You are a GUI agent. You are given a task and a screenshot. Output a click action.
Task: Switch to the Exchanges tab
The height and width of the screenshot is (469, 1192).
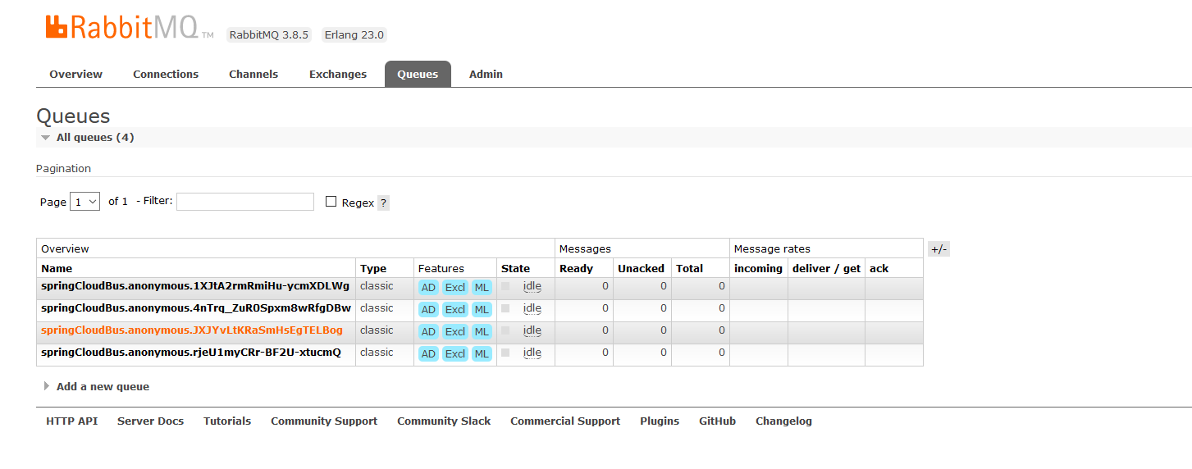click(x=337, y=74)
